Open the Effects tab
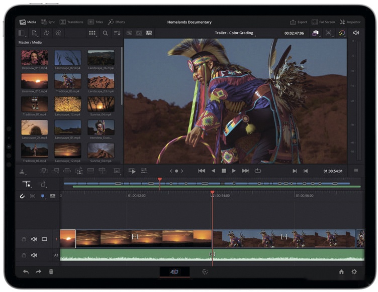 point(116,22)
